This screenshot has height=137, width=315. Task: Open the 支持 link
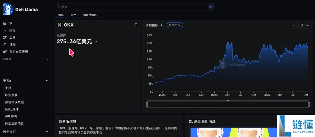tap(8, 88)
